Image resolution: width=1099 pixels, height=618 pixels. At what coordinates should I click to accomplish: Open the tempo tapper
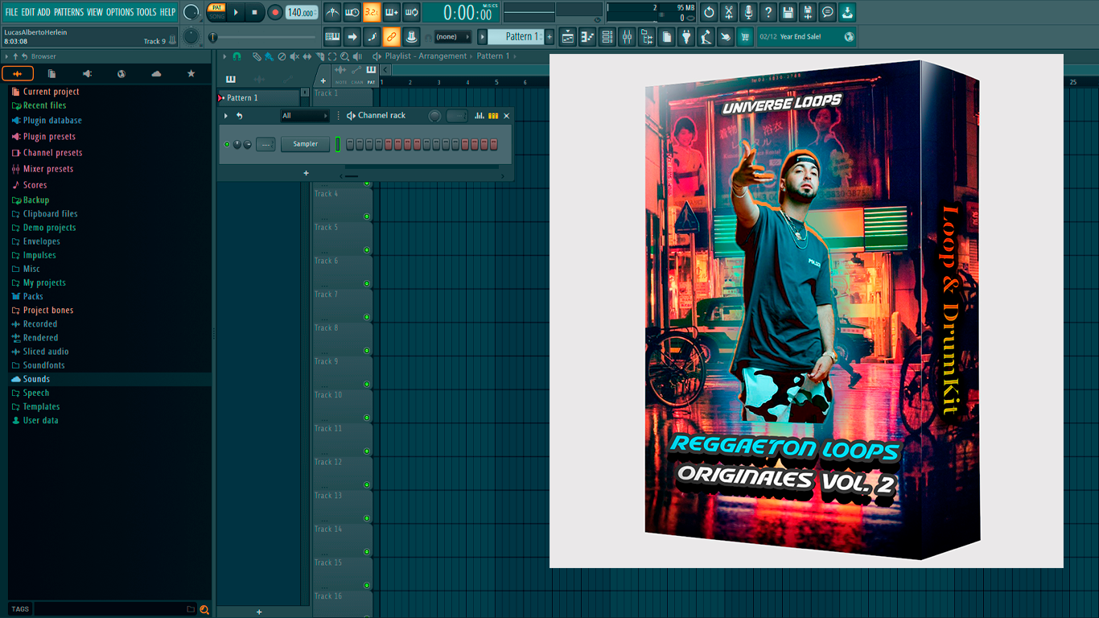[x=706, y=37]
